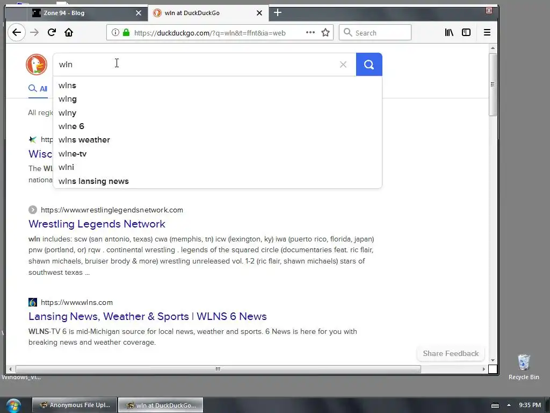Clear the DuckDuckGo search box text
The height and width of the screenshot is (413, 550).
pyautogui.click(x=343, y=65)
